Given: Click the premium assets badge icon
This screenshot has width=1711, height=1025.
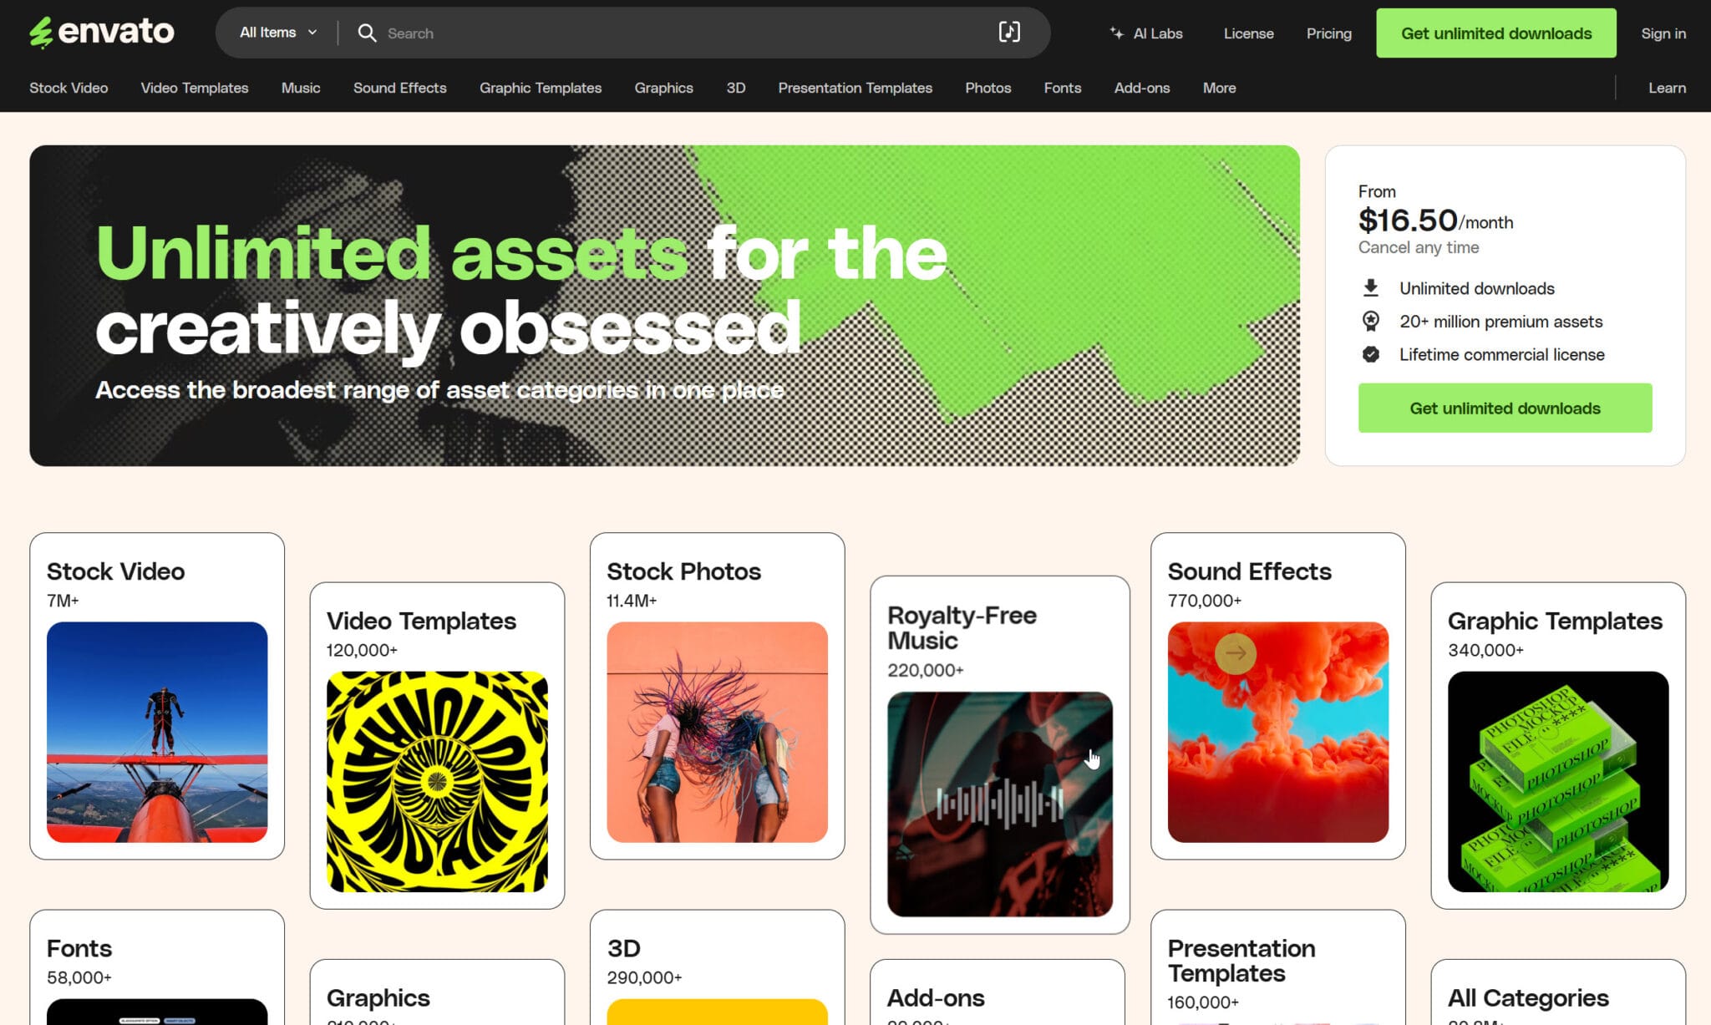Looking at the screenshot, I should (x=1371, y=321).
